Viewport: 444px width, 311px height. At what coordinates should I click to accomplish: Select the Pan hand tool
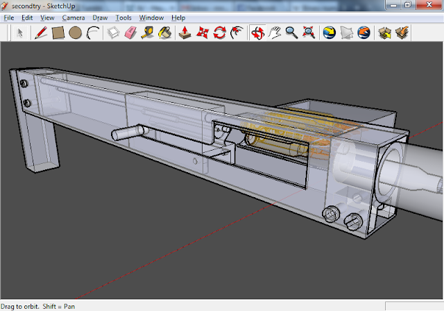pyautogui.click(x=275, y=33)
